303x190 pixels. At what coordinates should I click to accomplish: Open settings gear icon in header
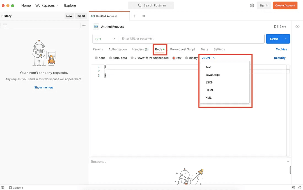[252, 5]
